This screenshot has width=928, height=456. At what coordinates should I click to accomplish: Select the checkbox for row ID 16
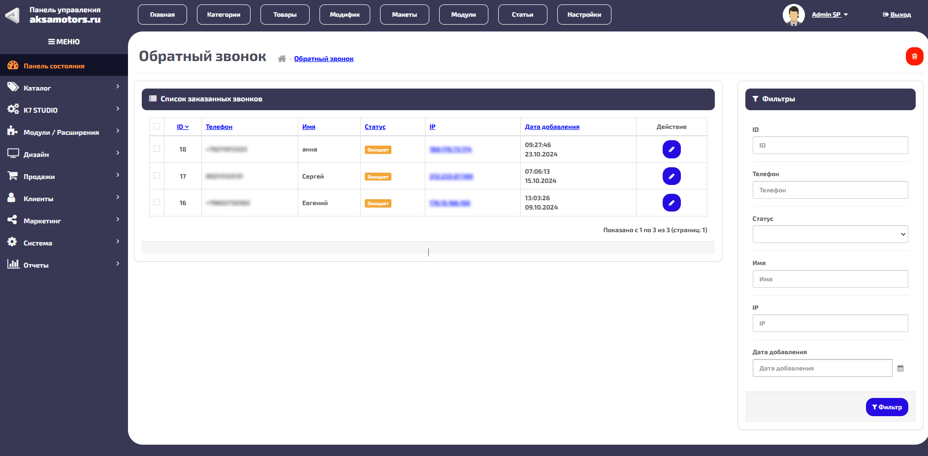pyautogui.click(x=157, y=202)
